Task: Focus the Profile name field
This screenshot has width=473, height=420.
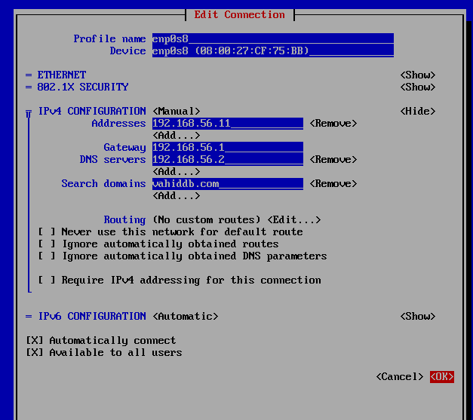Action: point(272,39)
